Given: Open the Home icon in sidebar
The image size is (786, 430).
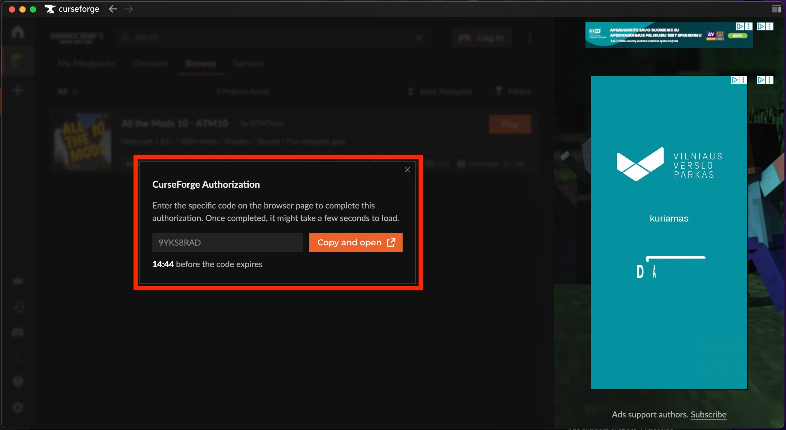Looking at the screenshot, I should click(x=18, y=32).
